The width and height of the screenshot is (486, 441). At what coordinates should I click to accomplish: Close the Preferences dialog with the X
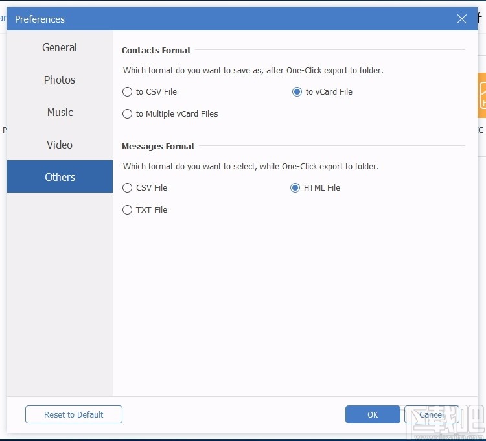tap(461, 19)
